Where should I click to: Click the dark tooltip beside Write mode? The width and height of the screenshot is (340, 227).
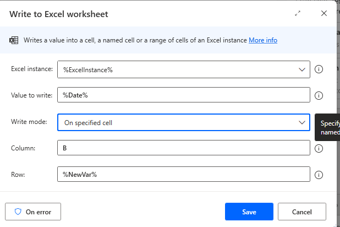pyautogui.click(x=329, y=127)
